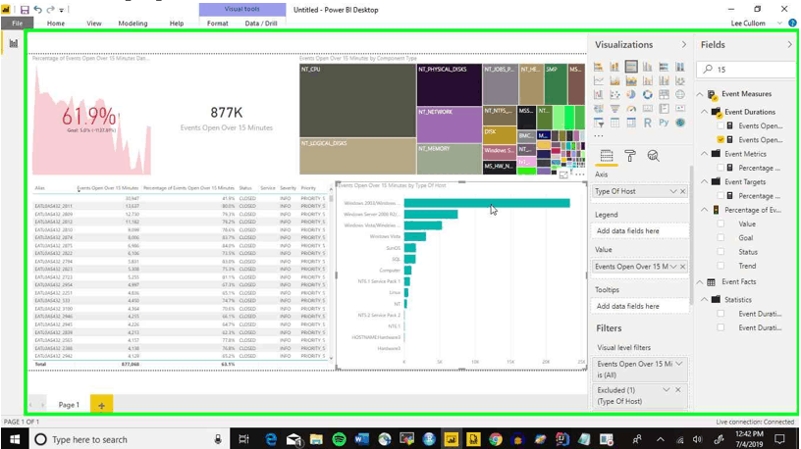Image resolution: width=801 pixels, height=449 pixels.
Task: Select the treemap visualization icon
Action: click(664, 94)
